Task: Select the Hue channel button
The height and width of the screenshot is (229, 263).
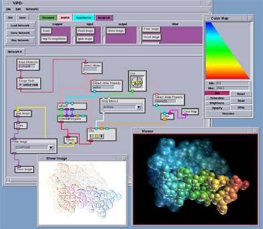Action: [x=217, y=93]
